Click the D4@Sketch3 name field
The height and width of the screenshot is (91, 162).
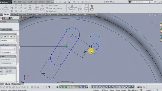(8, 60)
